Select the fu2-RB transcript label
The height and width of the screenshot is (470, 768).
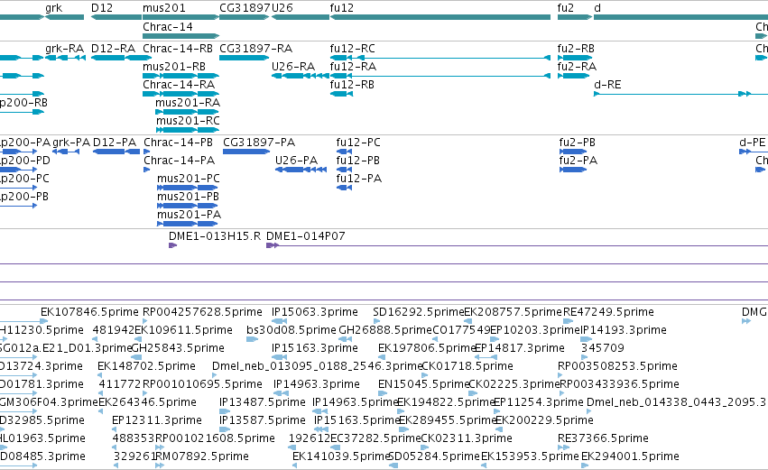click(x=576, y=49)
